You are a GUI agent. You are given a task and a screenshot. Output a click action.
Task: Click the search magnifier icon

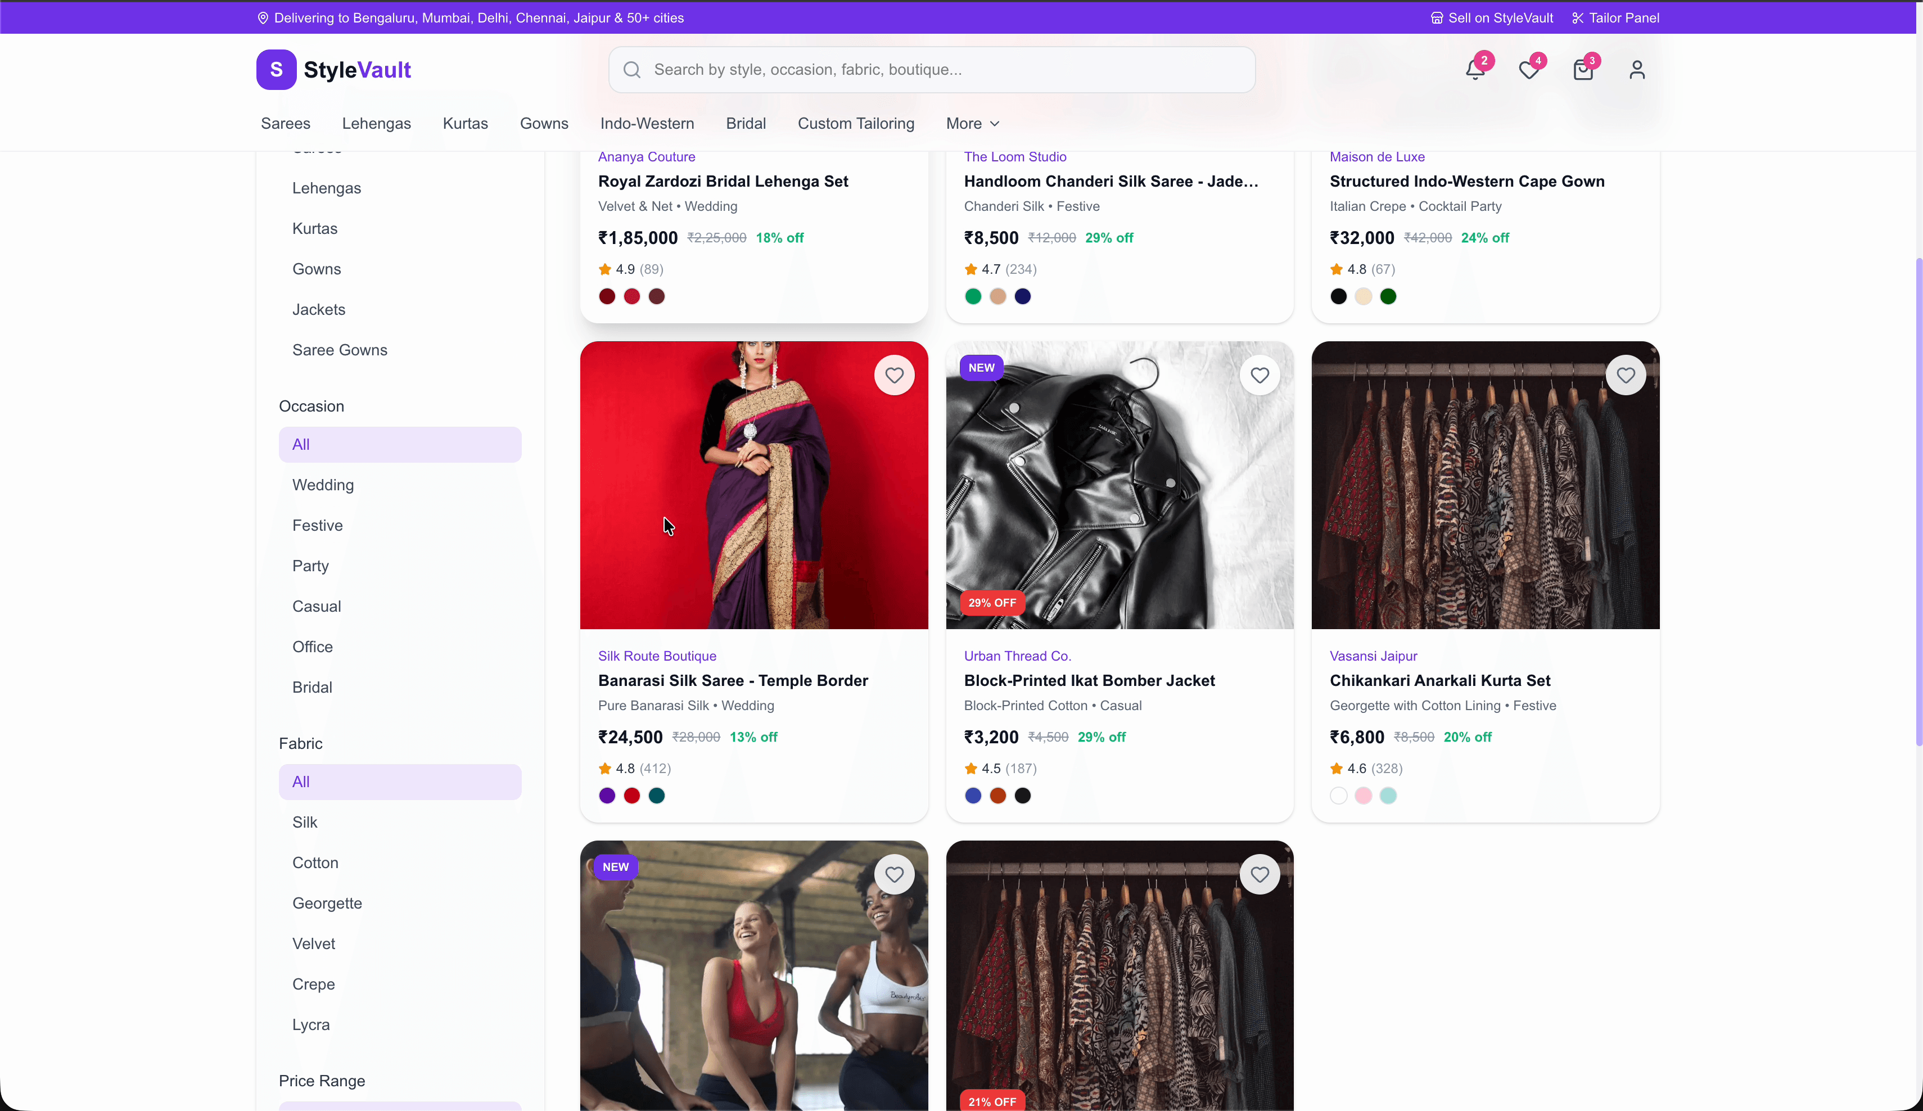[631, 70]
